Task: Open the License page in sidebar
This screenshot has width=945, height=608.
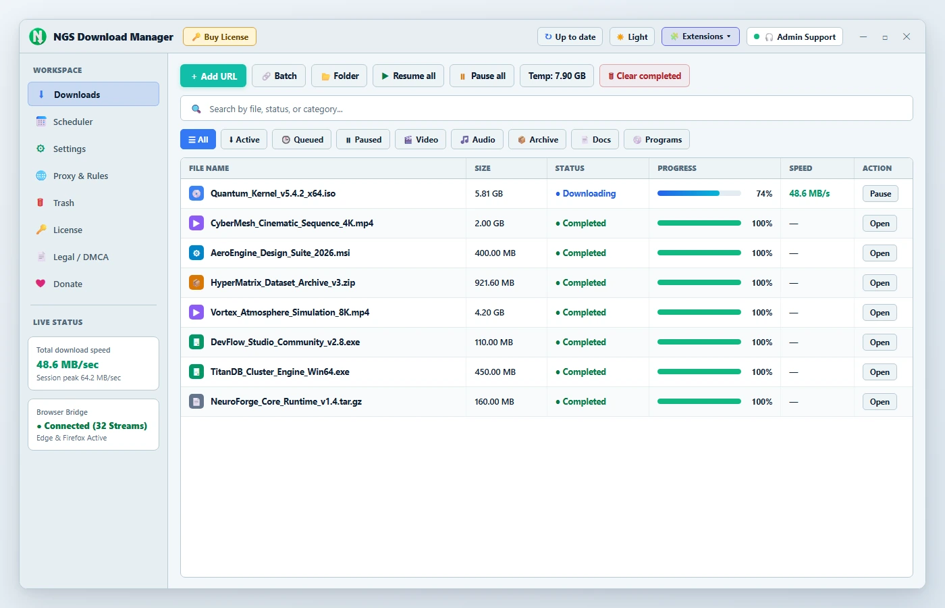Action: [93, 230]
